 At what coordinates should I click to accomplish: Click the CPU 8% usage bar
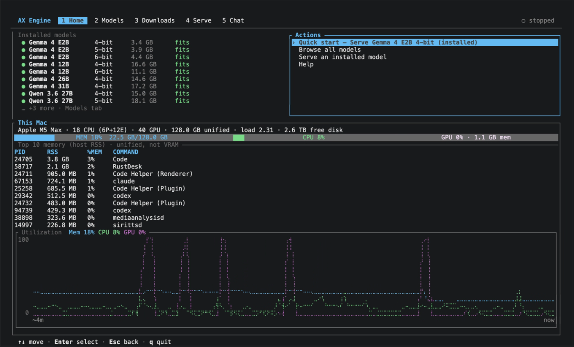pos(314,138)
